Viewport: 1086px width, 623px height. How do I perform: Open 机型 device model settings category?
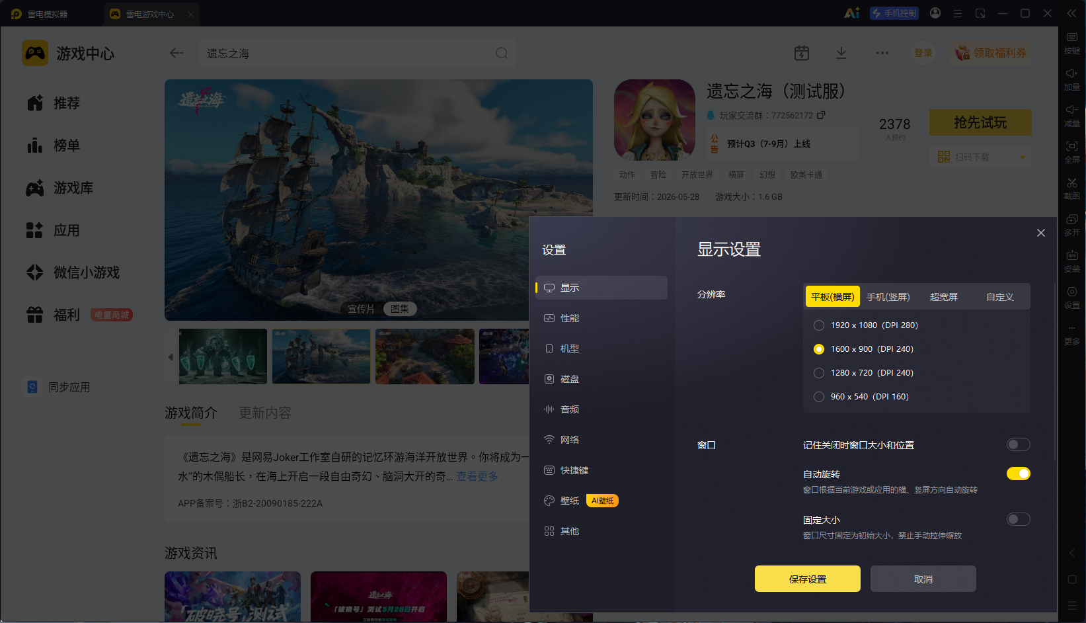click(x=601, y=349)
